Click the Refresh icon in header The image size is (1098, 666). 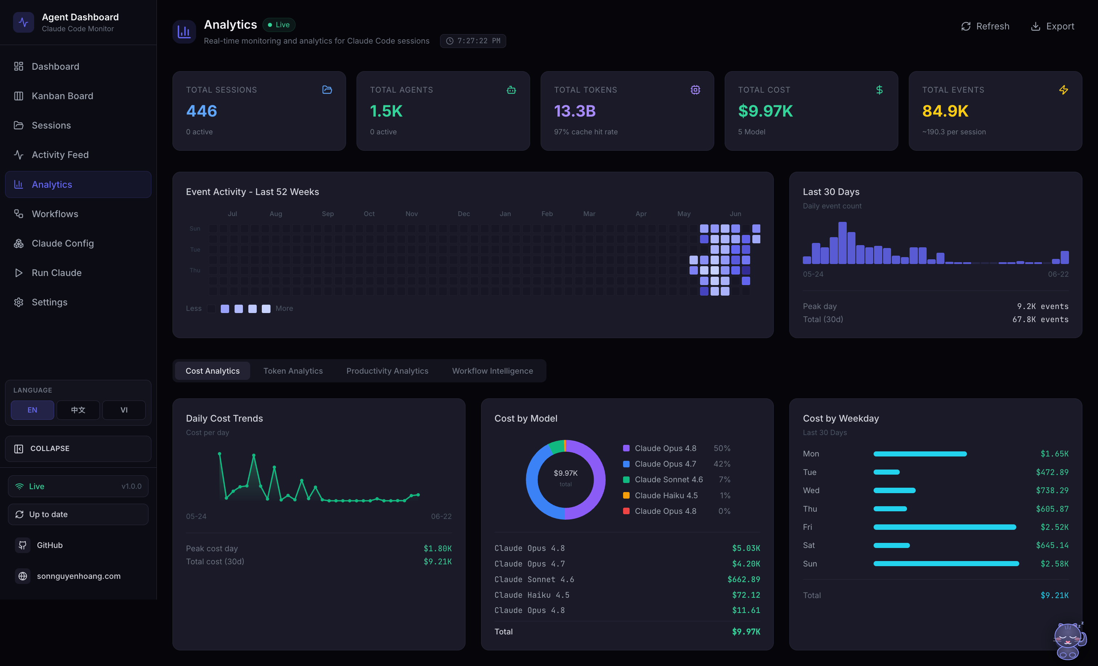click(966, 26)
